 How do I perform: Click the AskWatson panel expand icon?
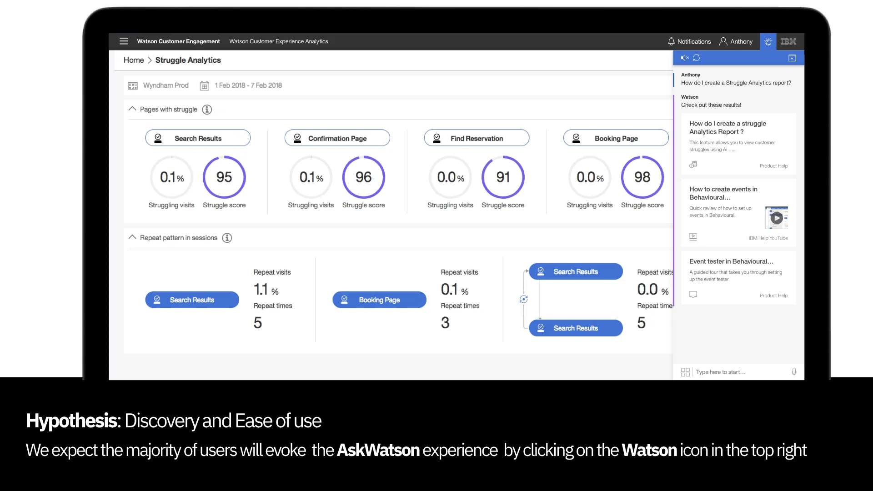[792, 58]
